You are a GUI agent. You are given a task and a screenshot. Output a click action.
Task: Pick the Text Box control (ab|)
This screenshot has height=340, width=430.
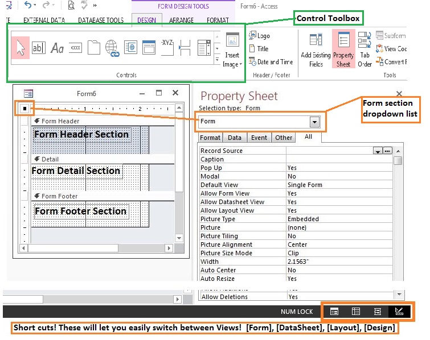[x=39, y=49]
